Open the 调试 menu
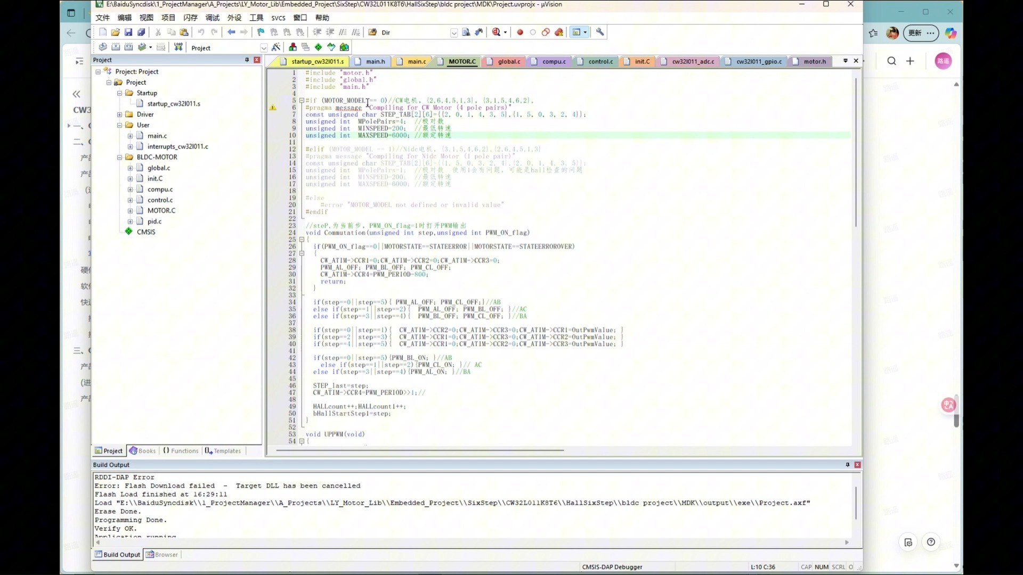Image resolution: width=1023 pixels, height=575 pixels. [x=213, y=18]
